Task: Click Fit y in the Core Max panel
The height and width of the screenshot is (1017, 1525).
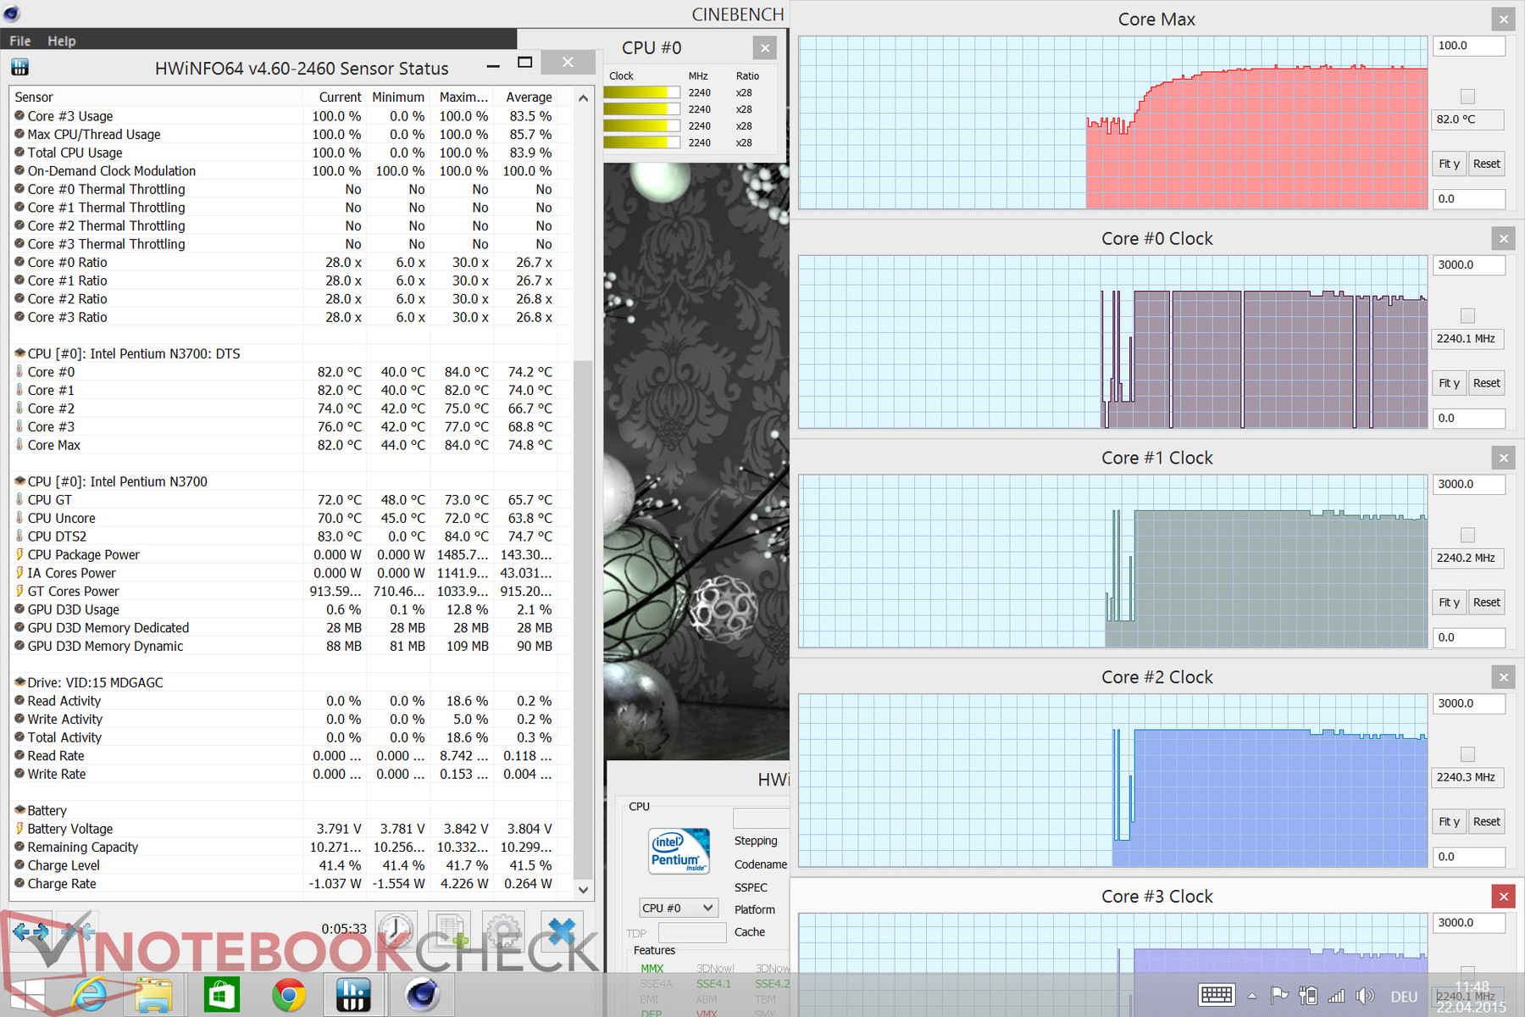Action: click(x=1449, y=164)
